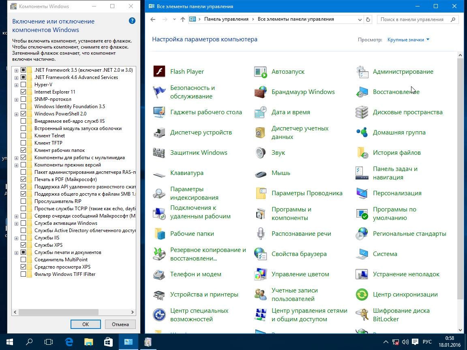467x350 pixels.
Task: Open Windows Store from the taskbar
Action: coord(108,342)
